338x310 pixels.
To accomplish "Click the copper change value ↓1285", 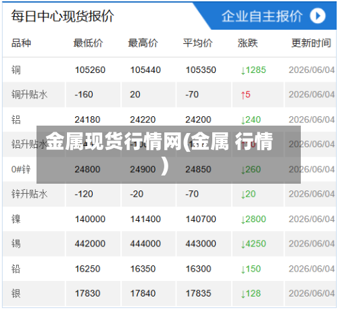I will pos(254,70).
